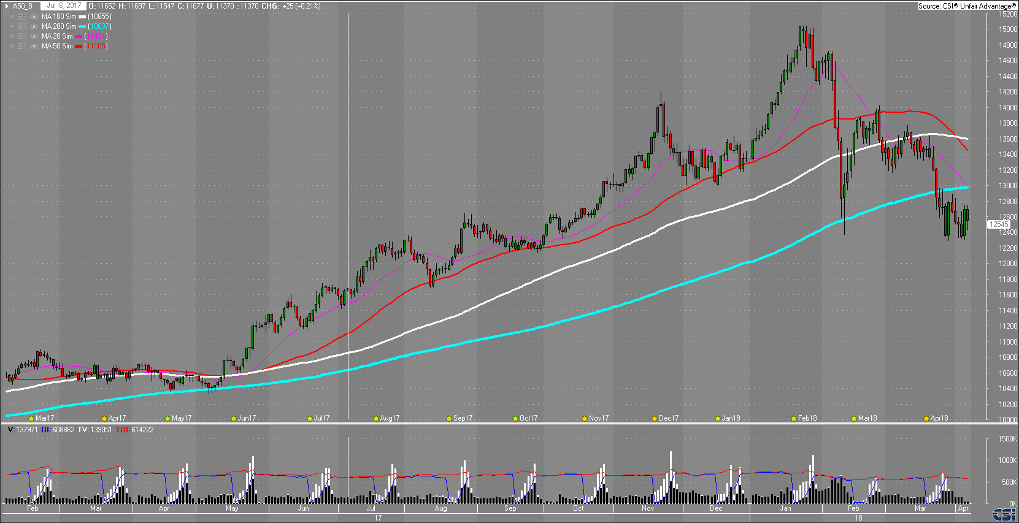Click the 1000K volume axis label
Viewport: 1019px width, 523px height.
[x=1008, y=460]
